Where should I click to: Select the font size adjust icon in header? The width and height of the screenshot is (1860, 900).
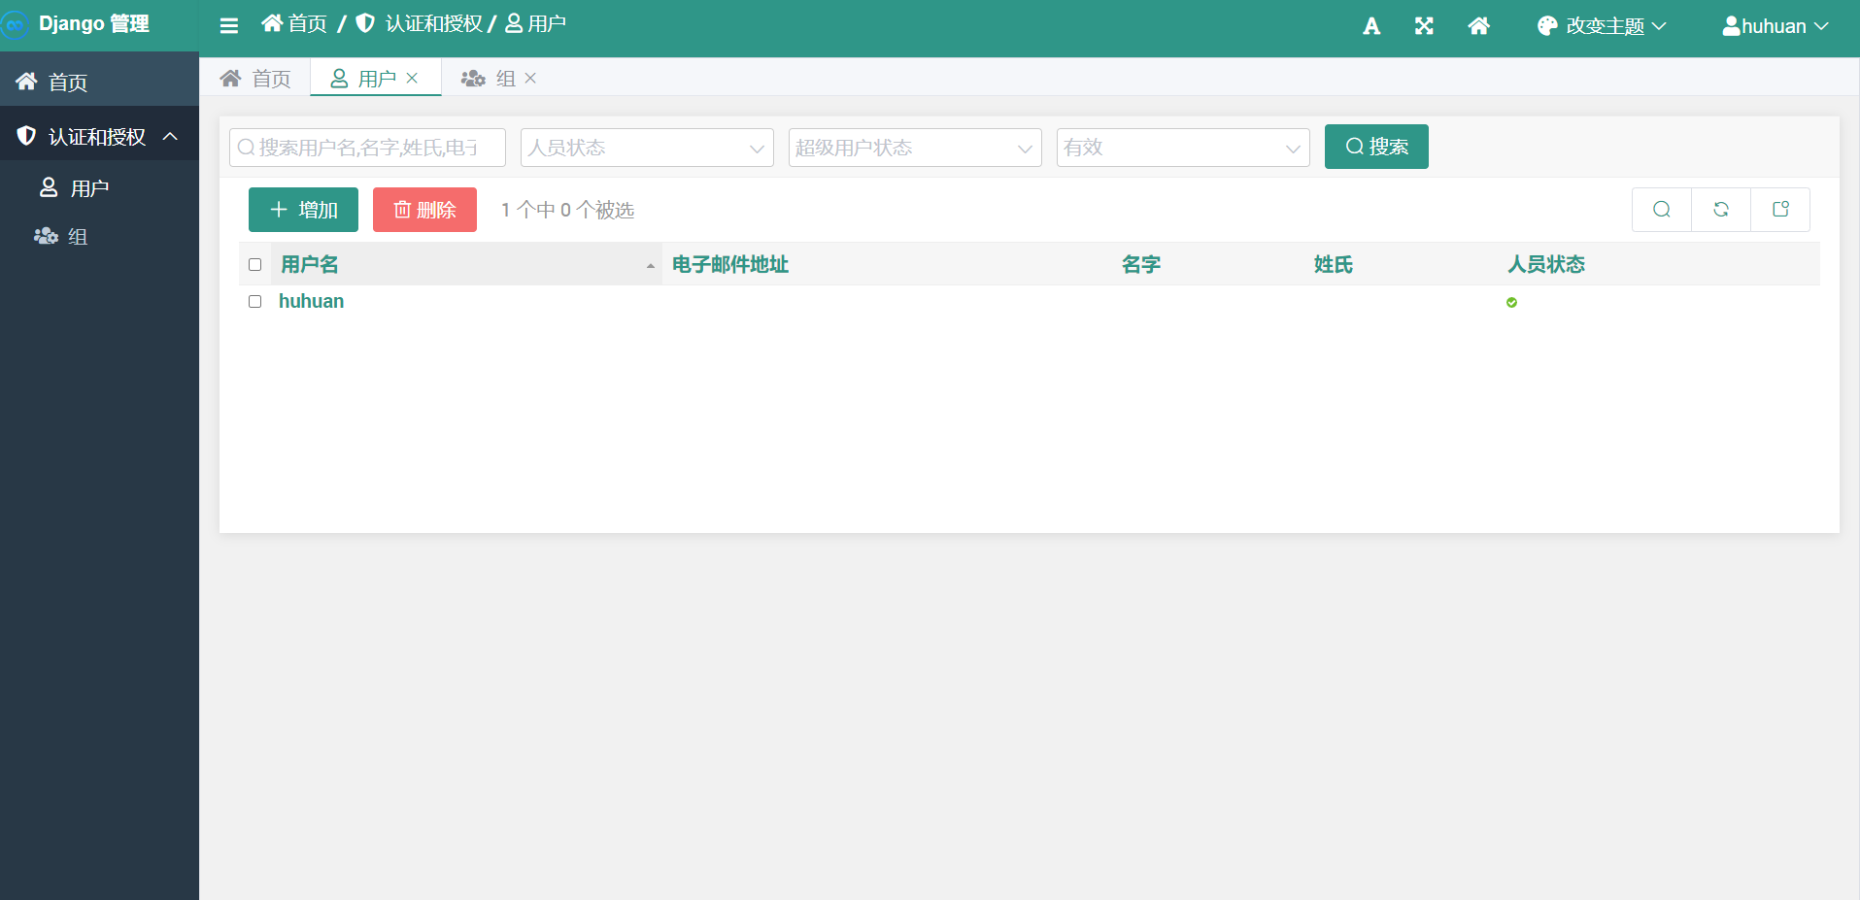[x=1370, y=25]
